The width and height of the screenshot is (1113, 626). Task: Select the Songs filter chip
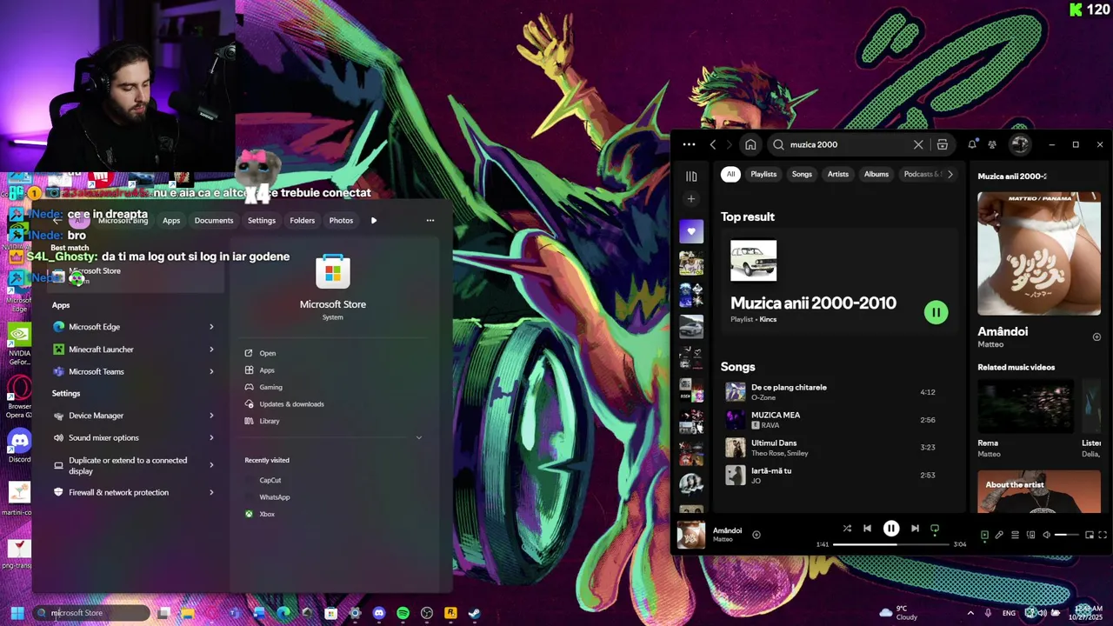tap(802, 174)
